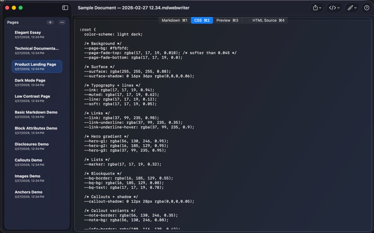Click the '/* Surface */' comment
The width and height of the screenshot is (374, 233).
point(99,67)
